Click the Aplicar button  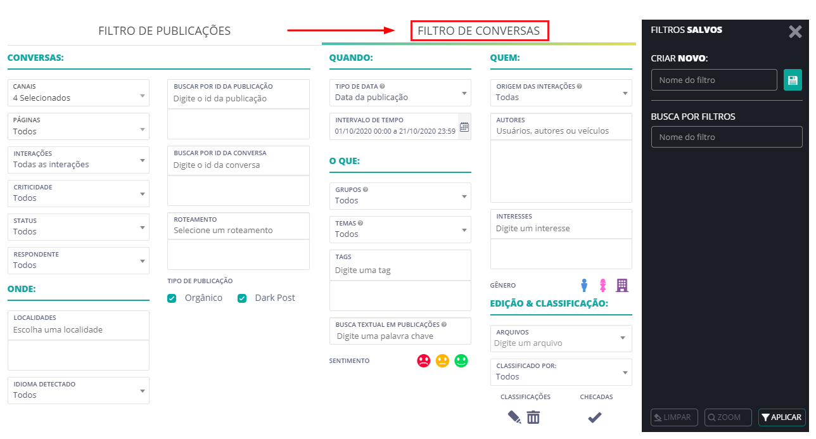point(782,417)
